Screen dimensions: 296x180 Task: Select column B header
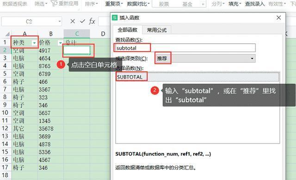click(51, 34)
